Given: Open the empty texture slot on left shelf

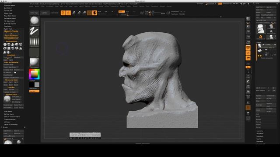Looking at the screenshot, I should point(34,52).
